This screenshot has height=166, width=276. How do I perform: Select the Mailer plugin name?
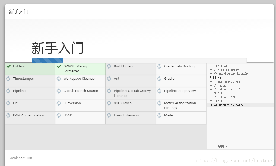click(169, 115)
